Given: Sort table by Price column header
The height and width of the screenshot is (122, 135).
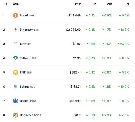Looking at the screenshot, I should point(78,4).
